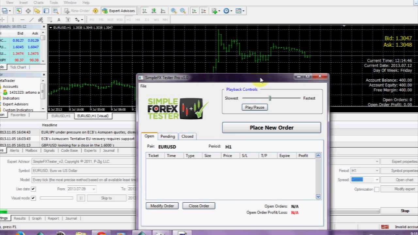Click the playback speed slider handle
418x235 pixels.
click(x=270, y=98)
